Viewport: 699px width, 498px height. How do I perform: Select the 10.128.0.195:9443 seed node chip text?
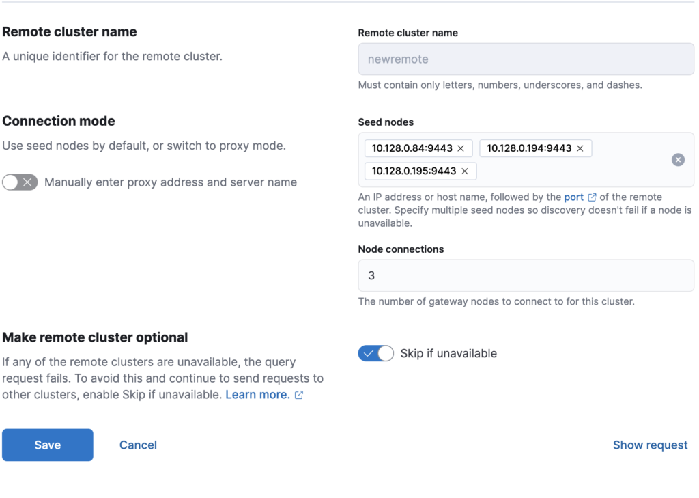(414, 171)
